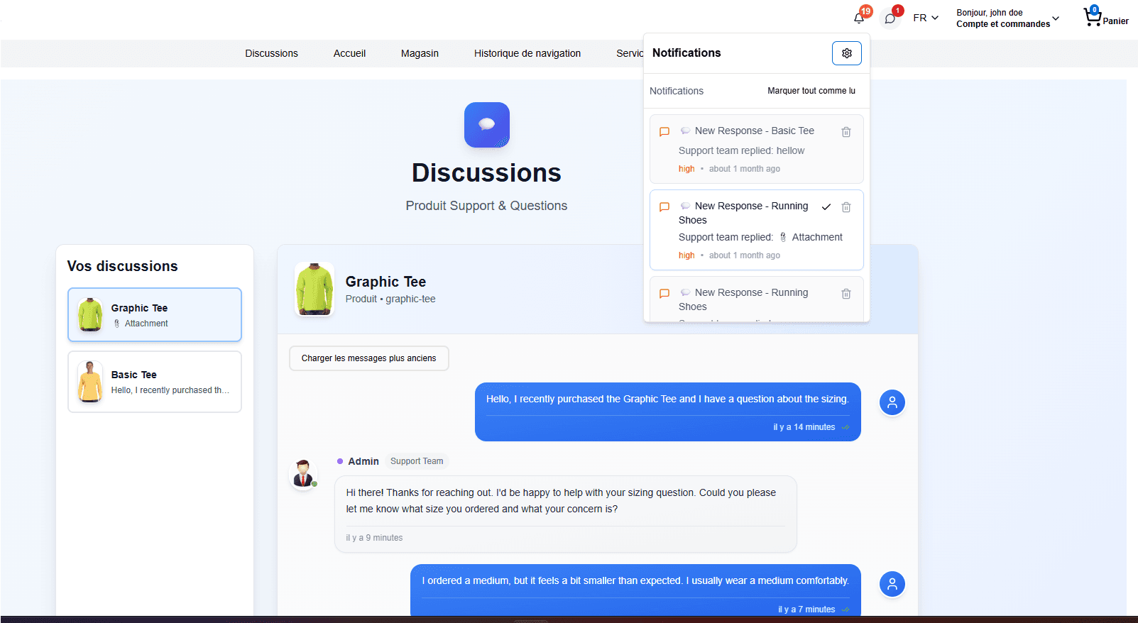The image size is (1138, 623).
Task: Delete the Running Shoes notification that has a checkmark
Action: pyautogui.click(x=846, y=207)
